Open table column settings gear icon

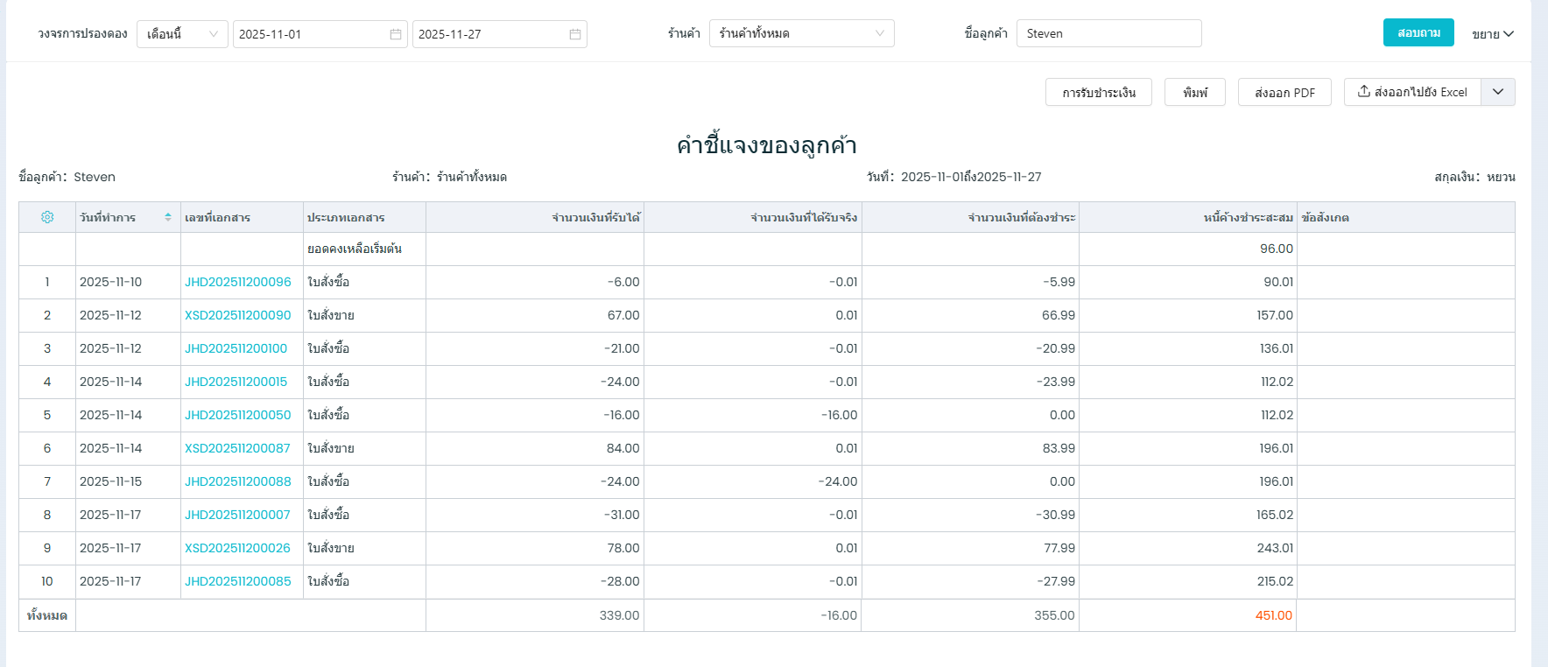click(x=47, y=217)
